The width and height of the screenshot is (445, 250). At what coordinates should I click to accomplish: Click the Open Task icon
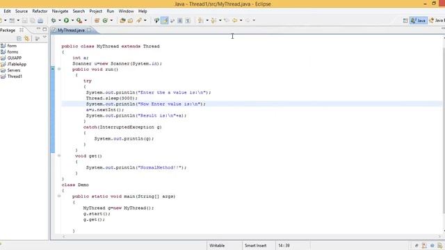pyautogui.click(x=131, y=20)
